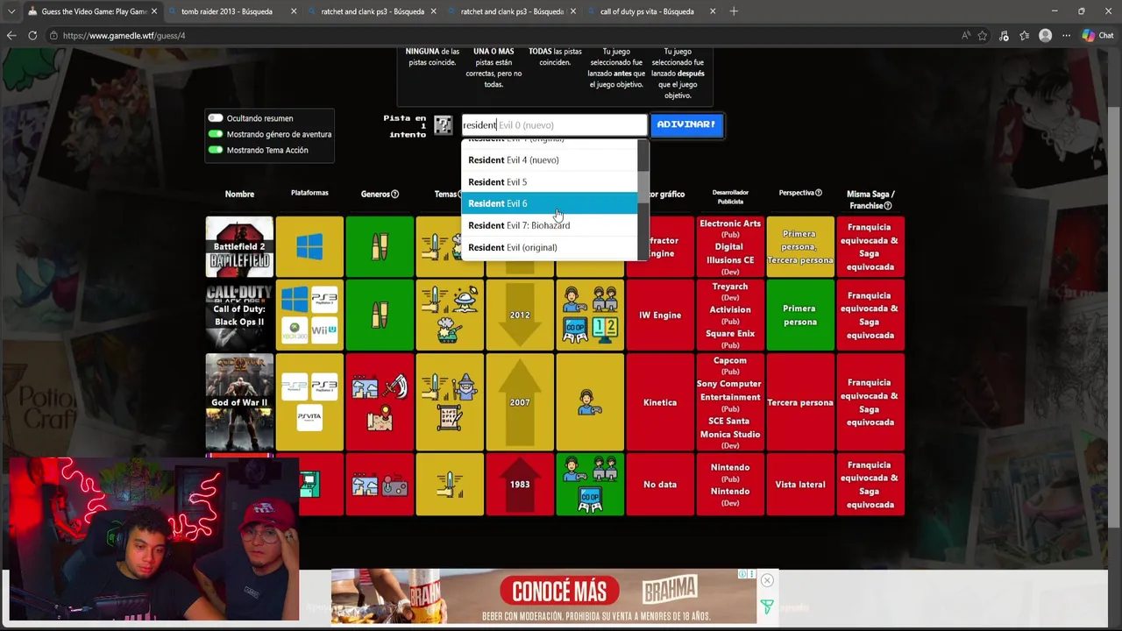Open Copilot Chat button
The width and height of the screenshot is (1122, 631).
click(1097, 35)
